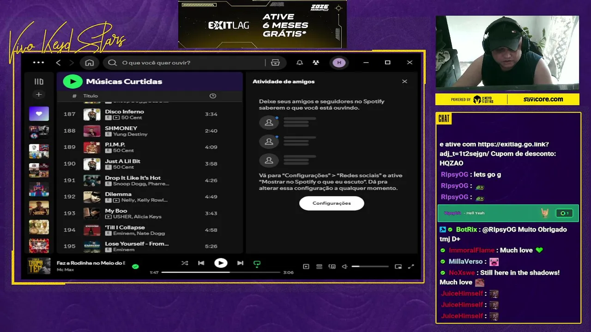The height and width of the screenshot is (332, 591).
Task: Open the playback queue
Action: click(319, 267)
